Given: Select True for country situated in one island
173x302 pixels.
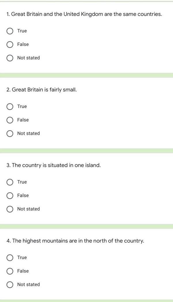Looking at the screenshot, I should 10,182.
